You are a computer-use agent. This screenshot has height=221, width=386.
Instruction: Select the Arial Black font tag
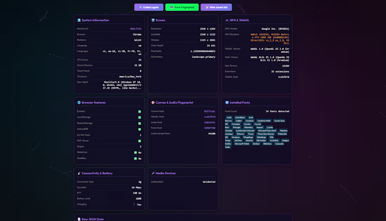[240, 118]
